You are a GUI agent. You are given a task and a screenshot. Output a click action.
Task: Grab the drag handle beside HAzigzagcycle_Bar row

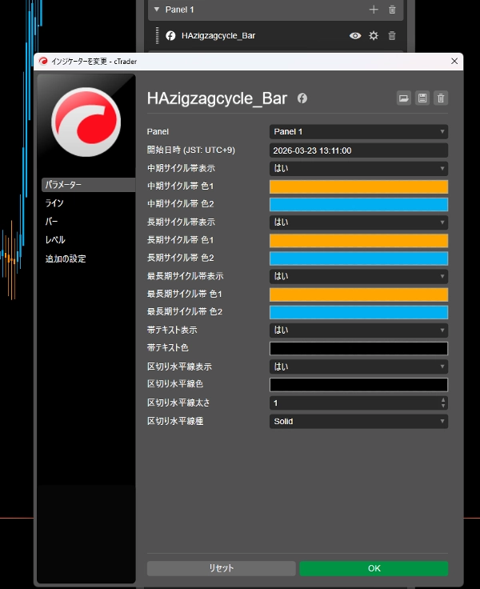157,36
